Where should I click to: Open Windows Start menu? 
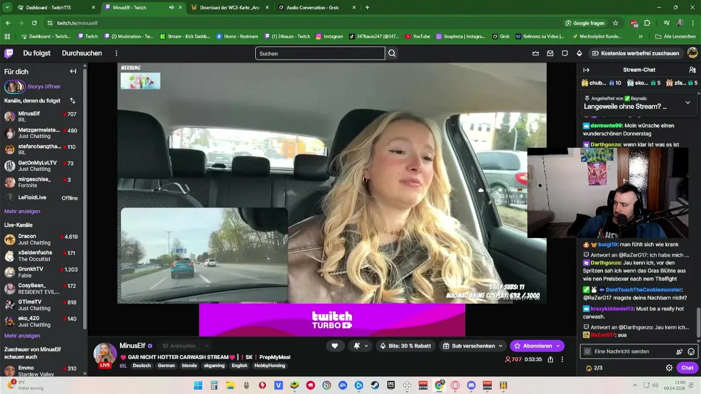(198, 385)
